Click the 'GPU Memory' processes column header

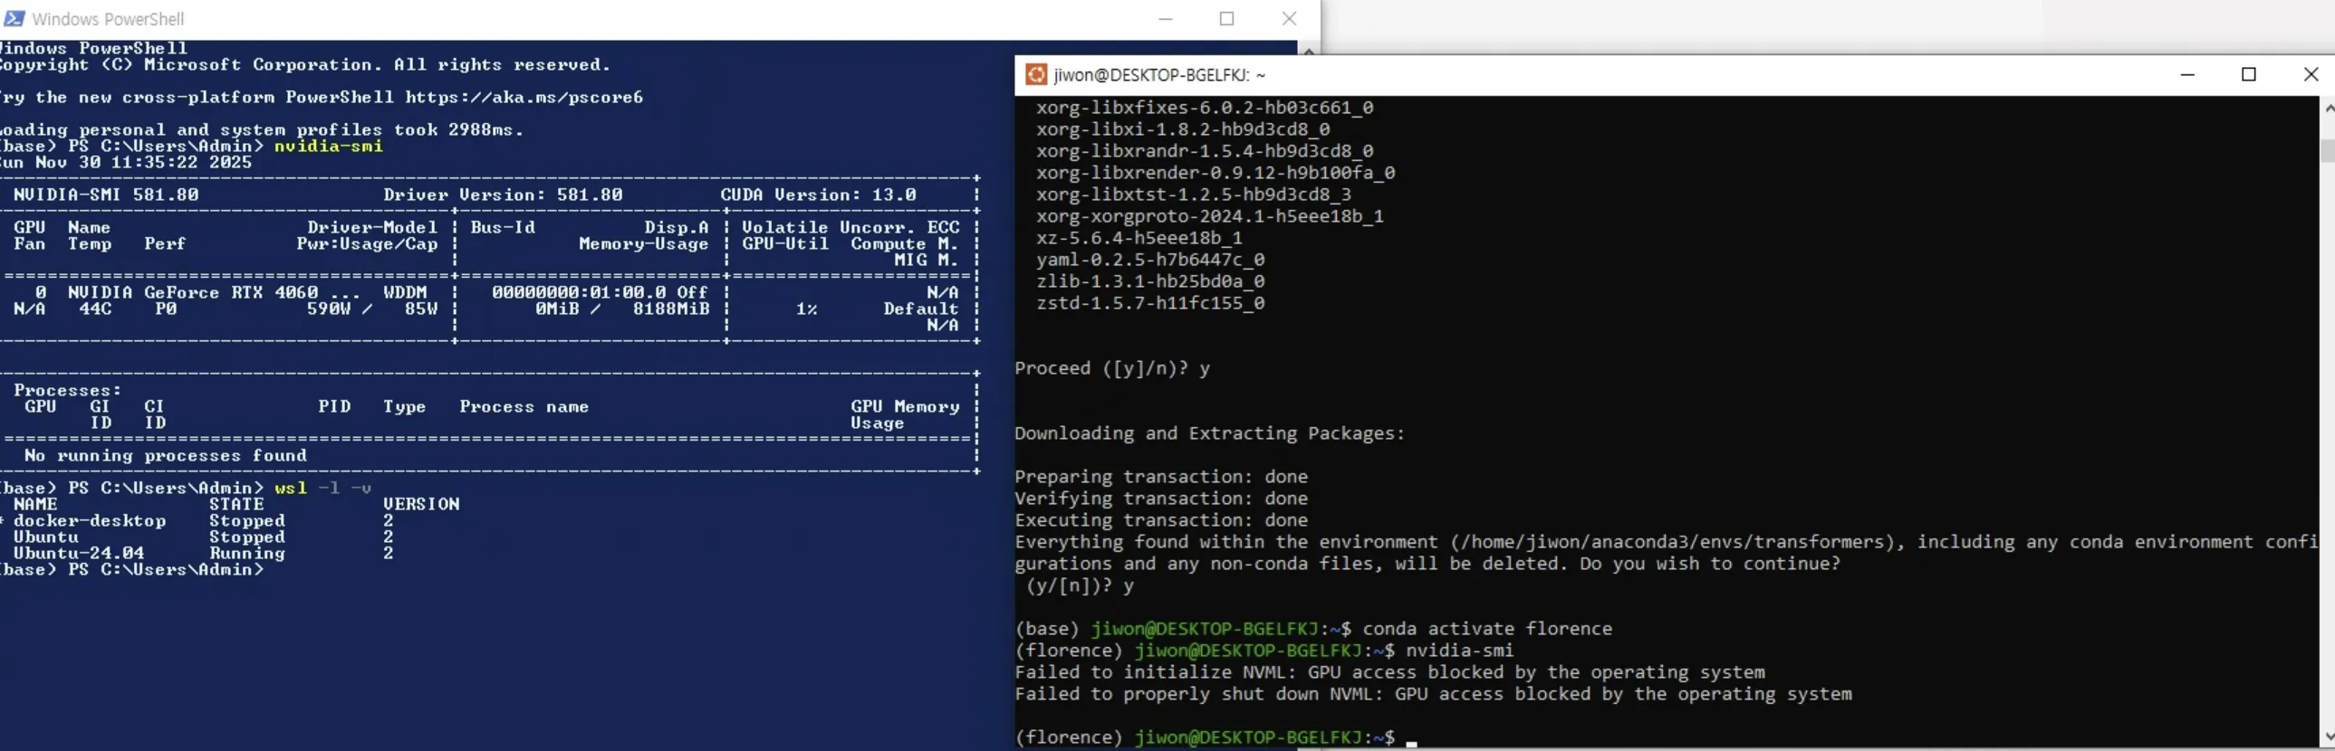point(905,407)
